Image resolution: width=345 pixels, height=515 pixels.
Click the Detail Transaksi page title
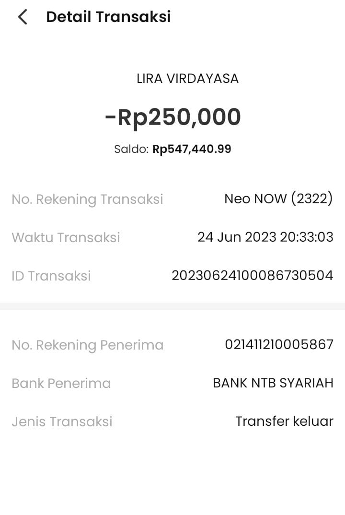tap(108, 17)
